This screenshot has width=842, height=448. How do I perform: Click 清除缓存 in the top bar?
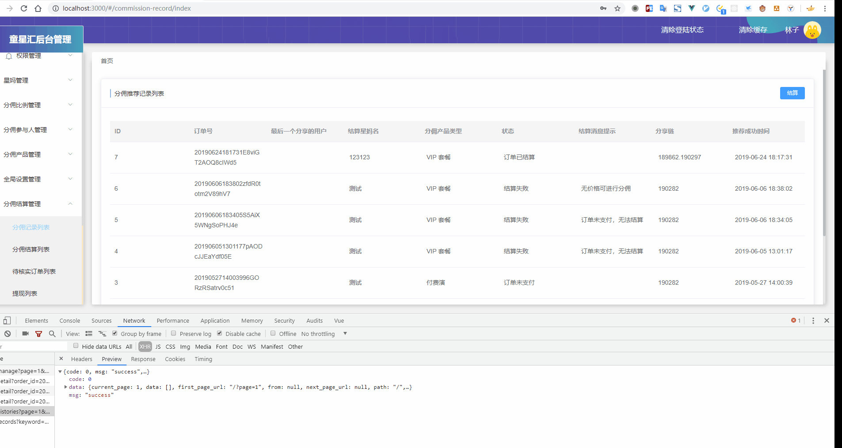coord(753,30)
